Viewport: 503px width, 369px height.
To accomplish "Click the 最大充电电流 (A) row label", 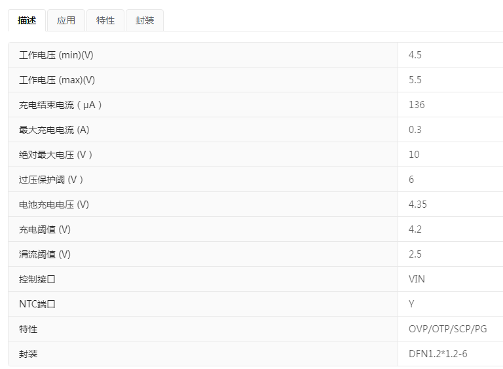I will coord(54,130).
